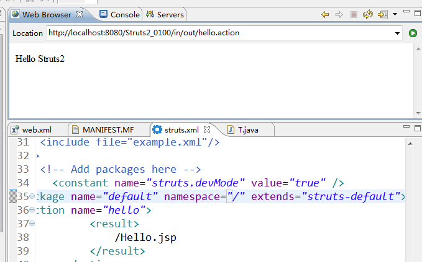Click the value "true" attribute
The width and height of the screenshot is (422, 262).
point(307,183)
